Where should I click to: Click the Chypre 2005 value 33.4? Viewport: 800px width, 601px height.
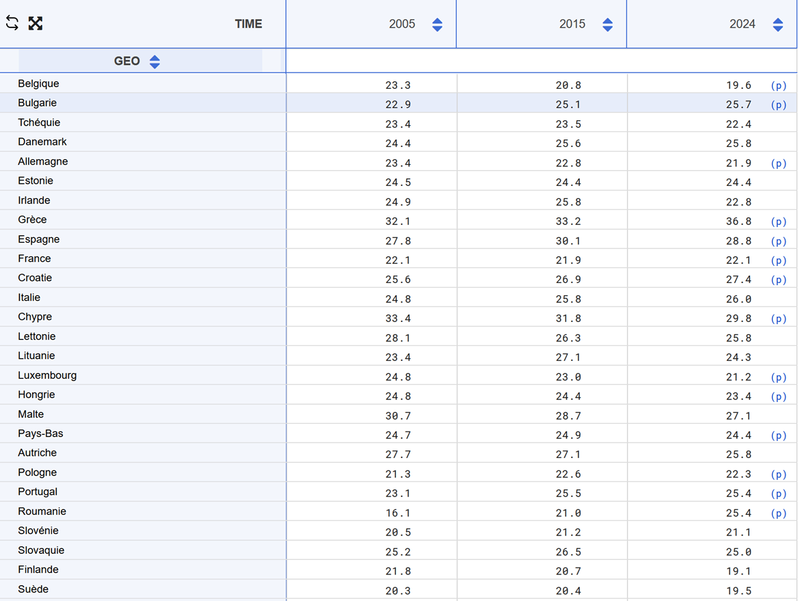pyautogui.click(x=398, y=319)
